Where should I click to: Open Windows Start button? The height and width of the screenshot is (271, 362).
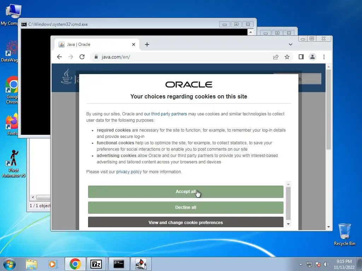[10, 264]
